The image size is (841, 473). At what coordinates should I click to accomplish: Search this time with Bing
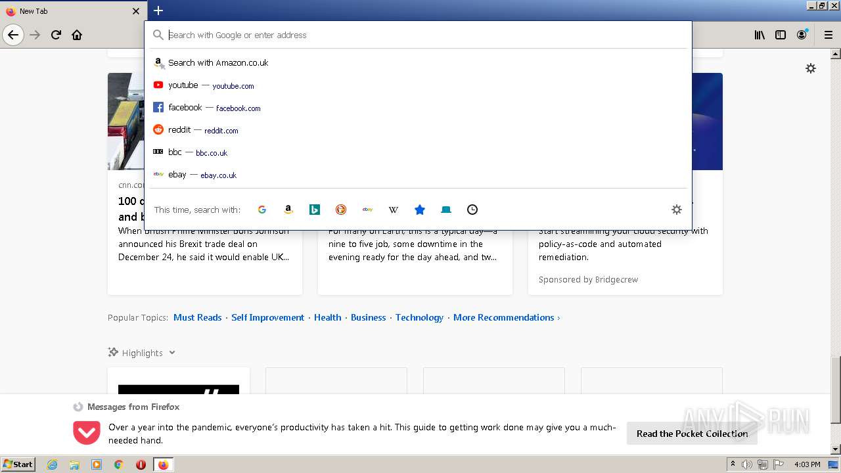coord(315,210)
